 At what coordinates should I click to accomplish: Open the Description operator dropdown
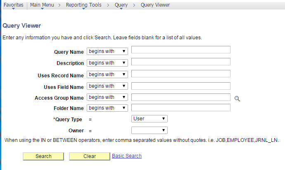coord(107,63)
